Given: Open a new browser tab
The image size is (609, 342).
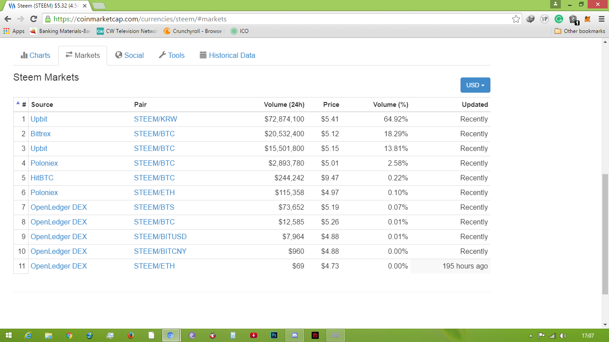Looking at the screenshot, I should [99, 5].
